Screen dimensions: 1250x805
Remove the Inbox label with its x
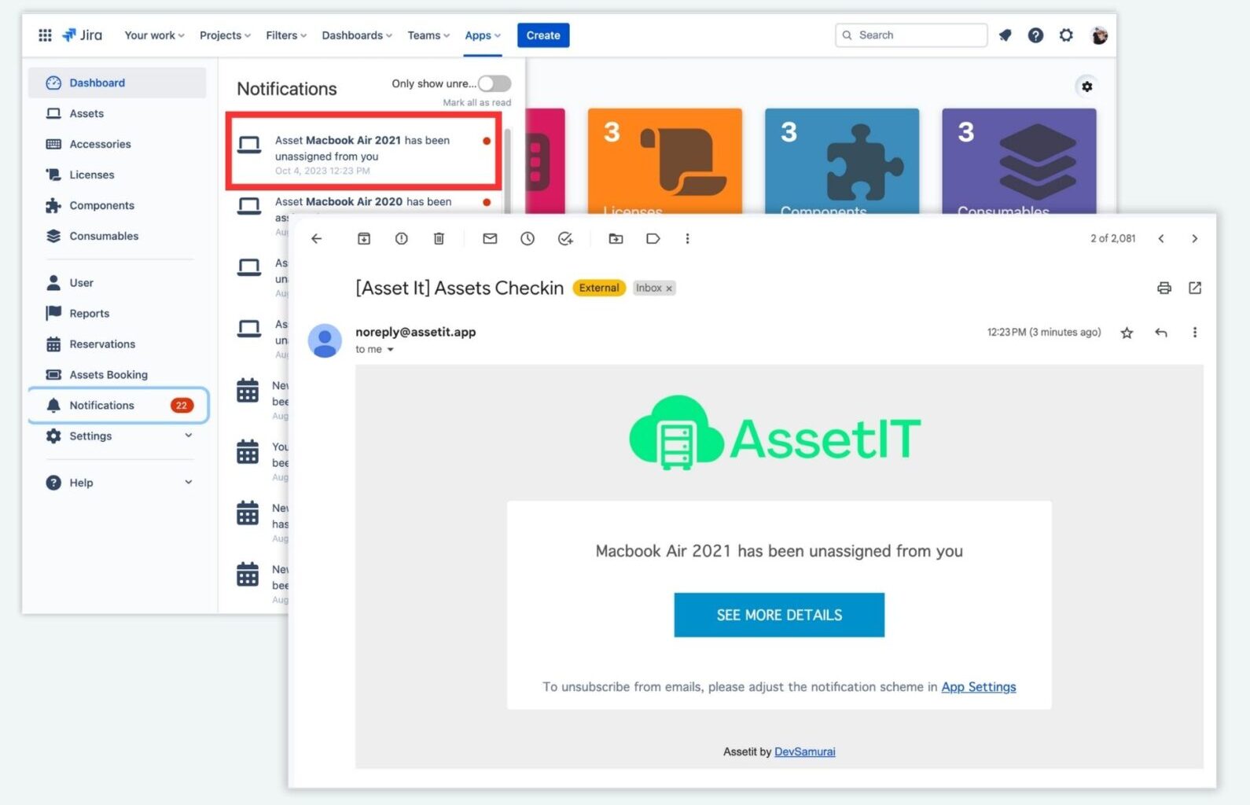click(669, 289)
